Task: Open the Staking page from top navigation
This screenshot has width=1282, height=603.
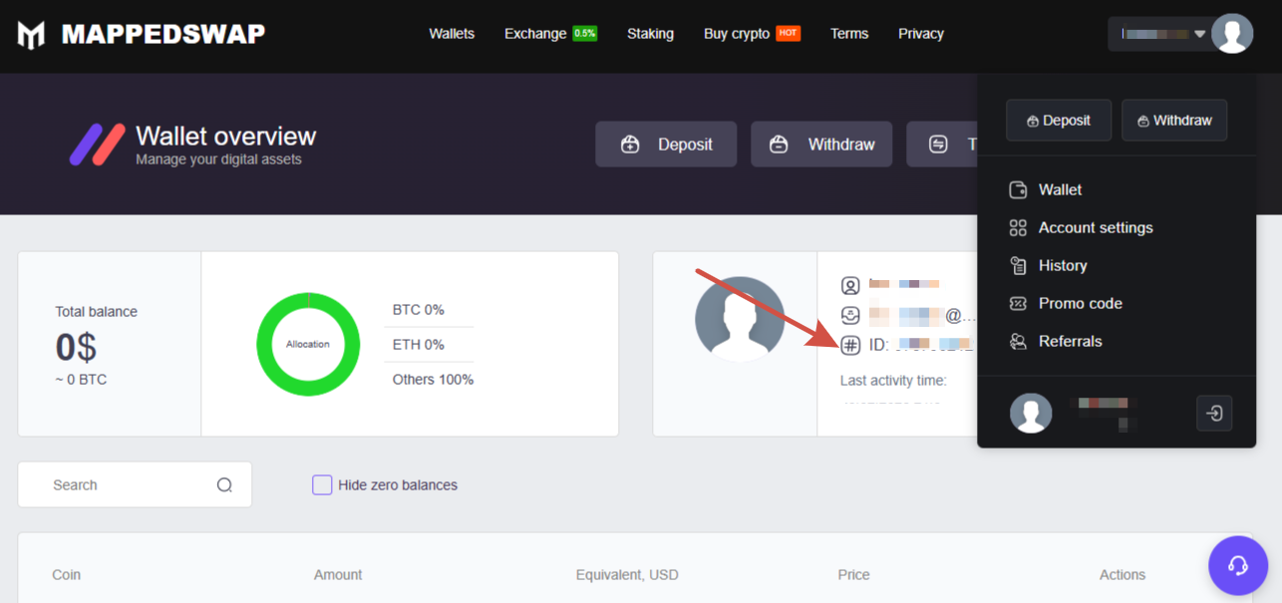Action: (x=650, y=34)
